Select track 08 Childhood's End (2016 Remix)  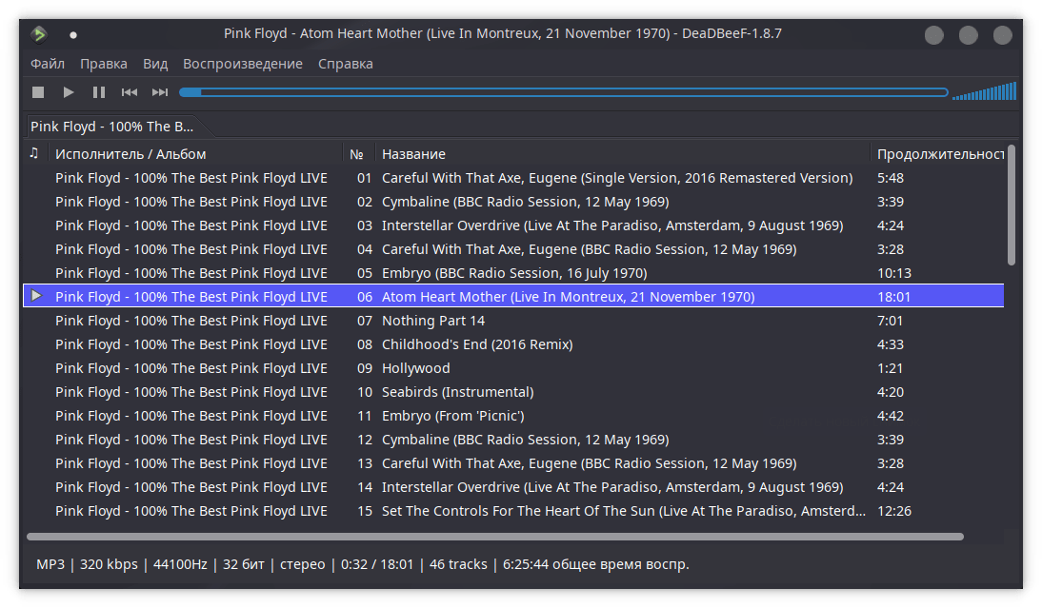coord(513,344)
